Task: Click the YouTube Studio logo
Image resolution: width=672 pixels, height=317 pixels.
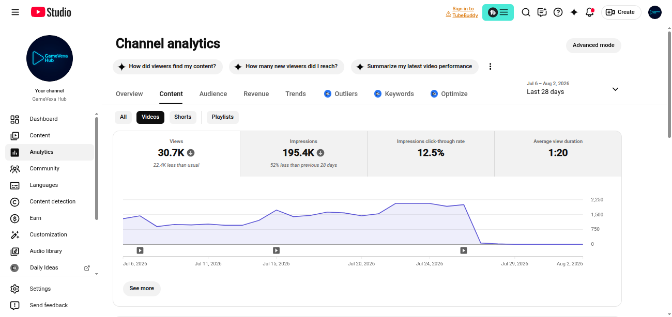Action: click(51, 12)
